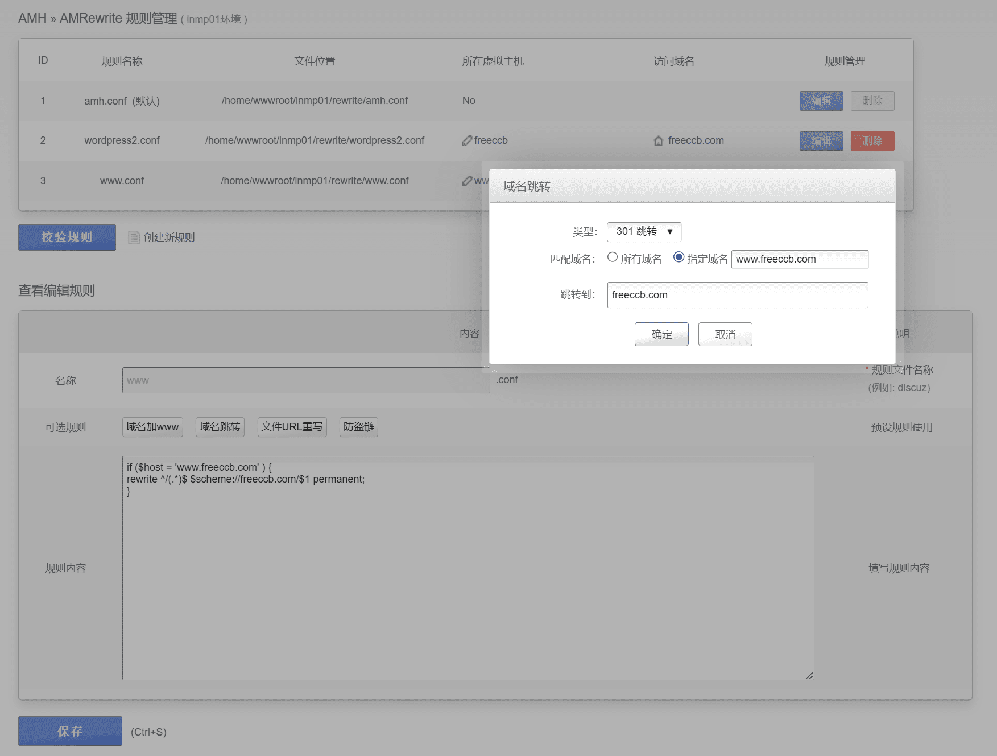Delete the wordpress2.conf rule
The width and height of the screenshot is (997, 756).
click(872, 141)
